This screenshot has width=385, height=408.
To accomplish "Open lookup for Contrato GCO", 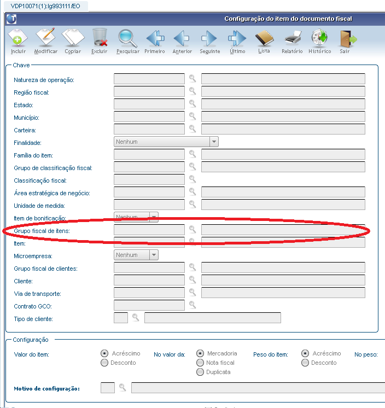I will point(192,305).
